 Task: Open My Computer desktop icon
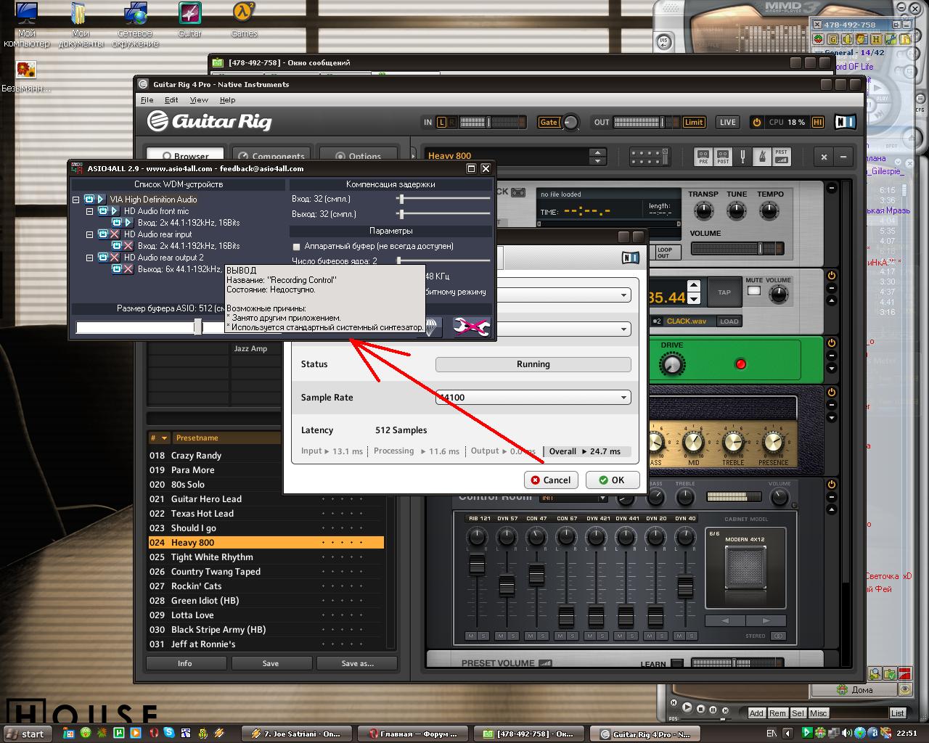point(27,24)
